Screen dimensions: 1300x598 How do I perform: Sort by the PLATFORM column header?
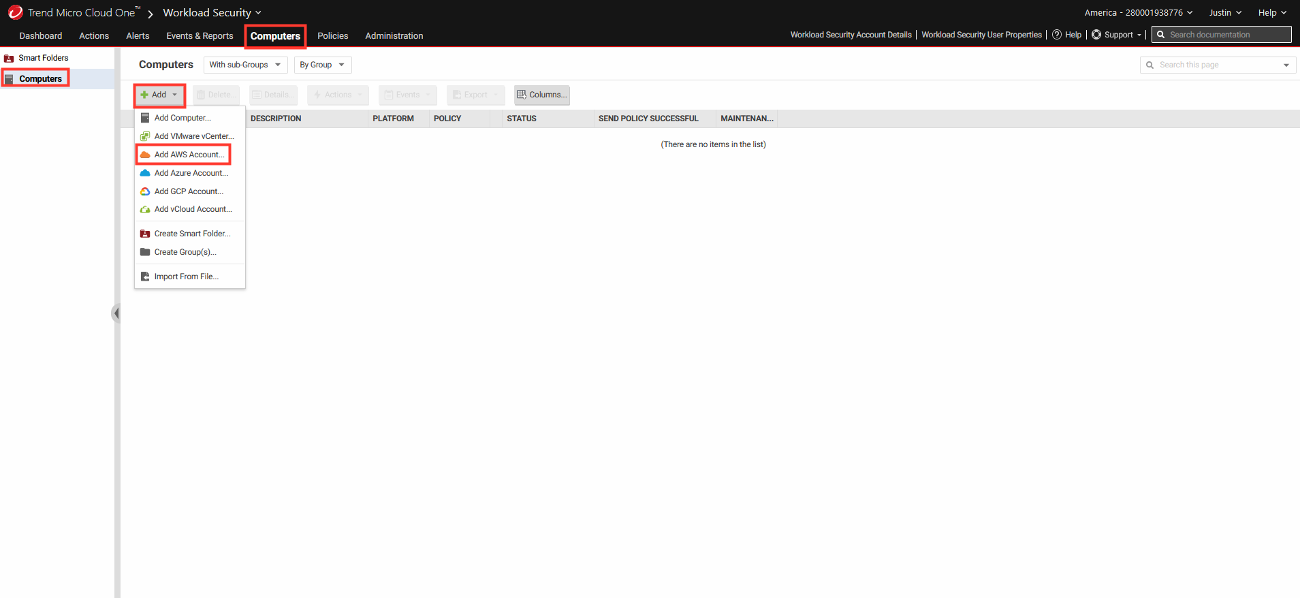pyautogui.click(x=393, y=119)
